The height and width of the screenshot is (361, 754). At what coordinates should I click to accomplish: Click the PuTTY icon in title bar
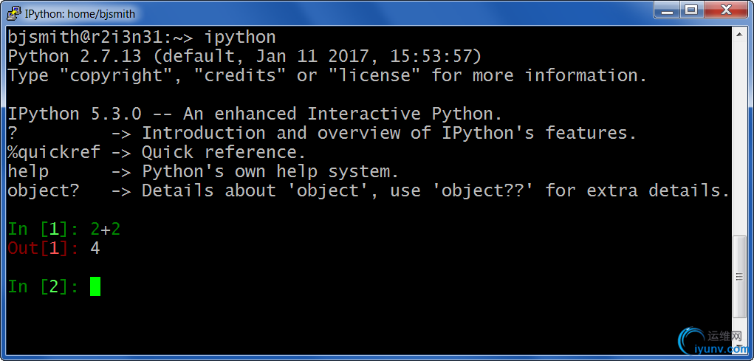[13, 13]
